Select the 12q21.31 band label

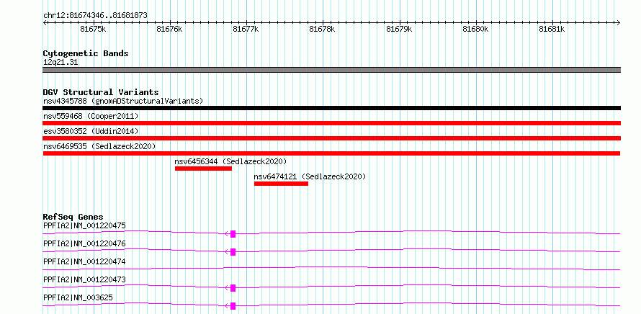pos(60,63)
